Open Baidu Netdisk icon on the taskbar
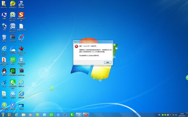This screenshot has height=117, width=188. [x=44, y=115]
